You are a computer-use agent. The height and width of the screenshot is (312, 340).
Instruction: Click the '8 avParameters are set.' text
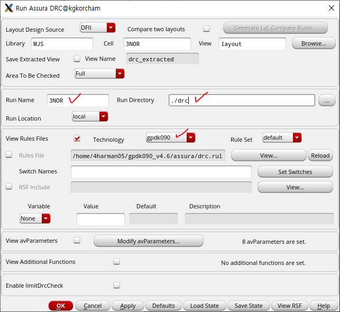tap(274, 242)
